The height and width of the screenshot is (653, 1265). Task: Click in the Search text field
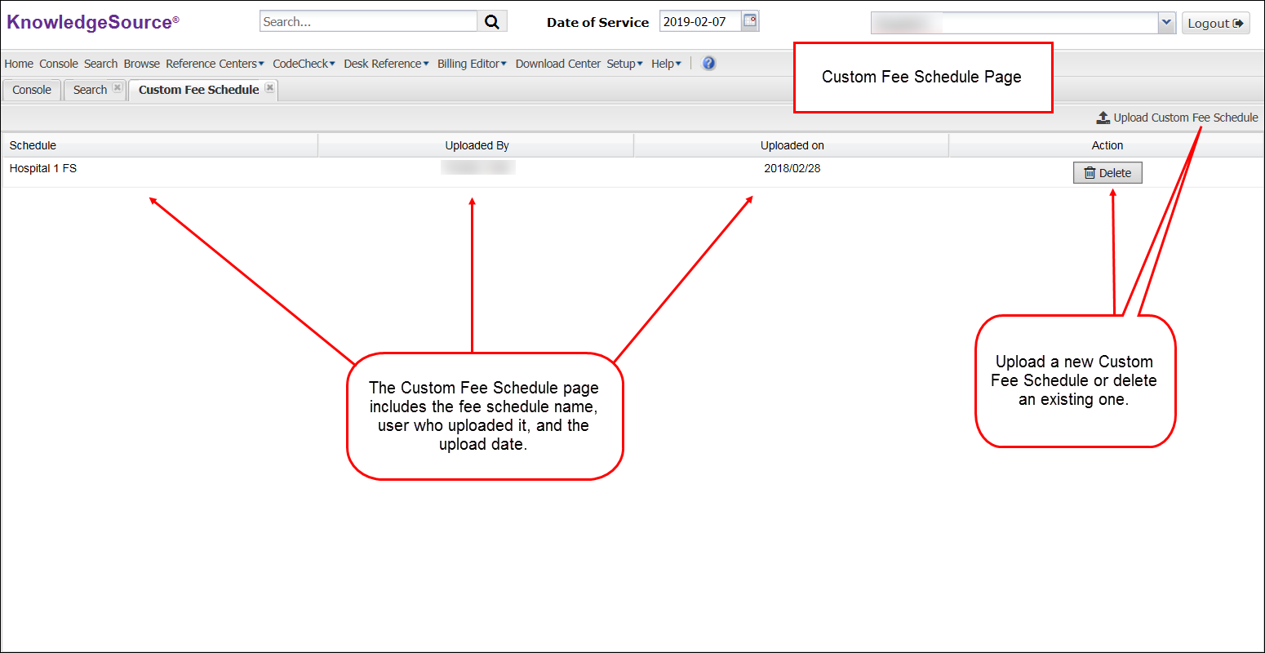click(x=368, y=22)
